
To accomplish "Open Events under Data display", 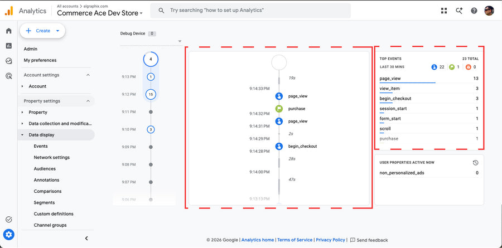I will (41, 146).
